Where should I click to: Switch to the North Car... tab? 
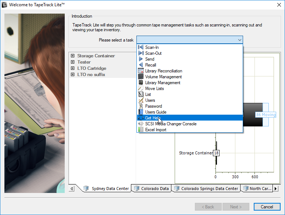click(257, 188)
